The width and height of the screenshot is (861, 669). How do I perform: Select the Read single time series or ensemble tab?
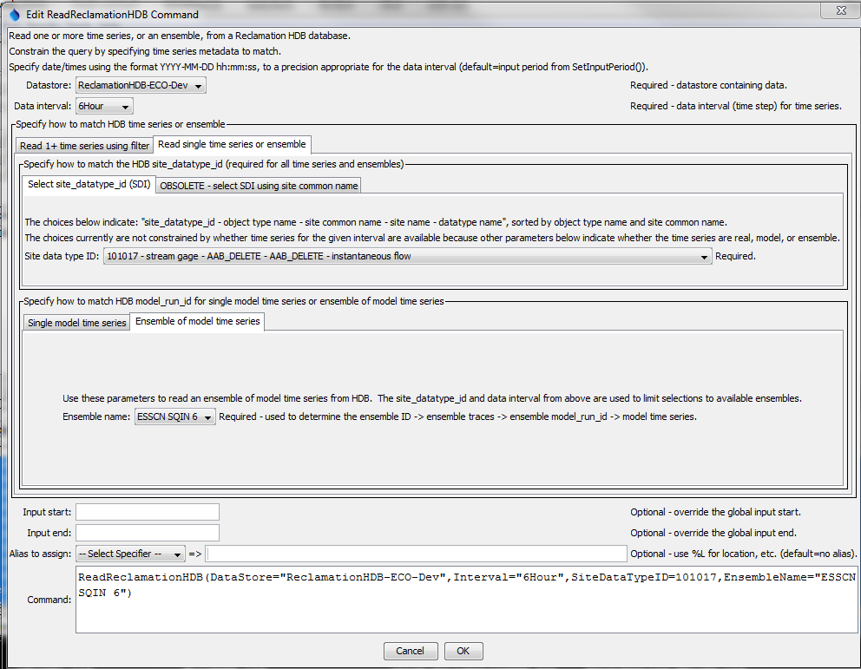tap(233, 145)
